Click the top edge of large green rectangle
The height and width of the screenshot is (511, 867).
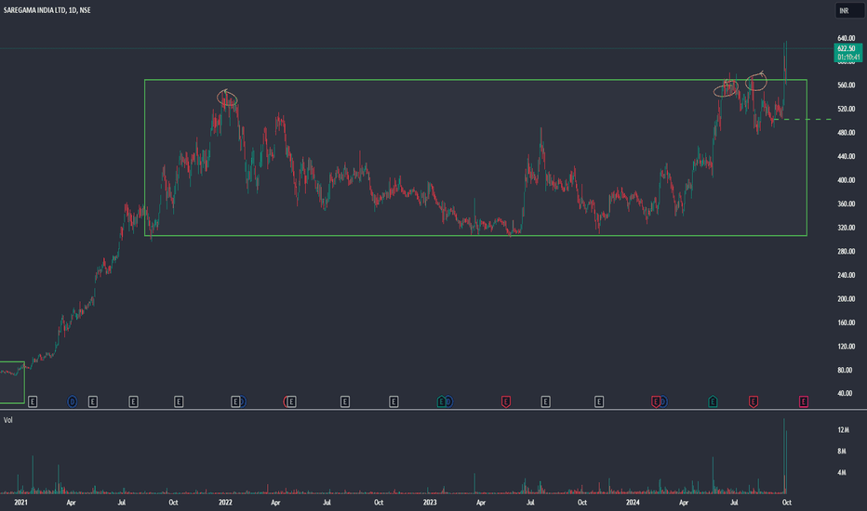click(475, 80)
